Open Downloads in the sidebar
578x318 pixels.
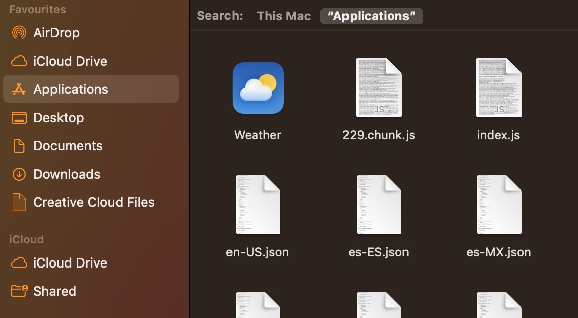click(x=67, y=174)
